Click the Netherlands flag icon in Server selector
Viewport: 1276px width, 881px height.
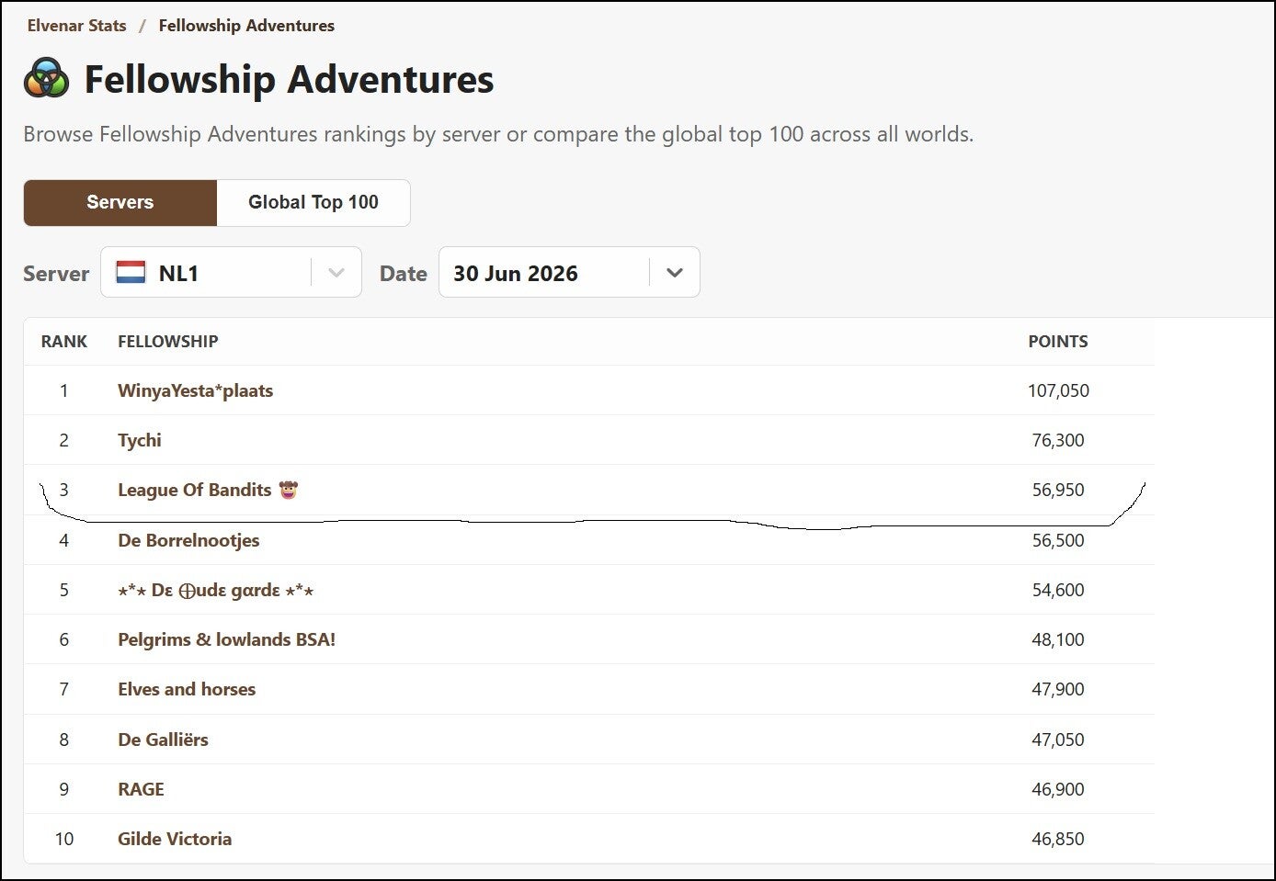(x=131, y=272)
